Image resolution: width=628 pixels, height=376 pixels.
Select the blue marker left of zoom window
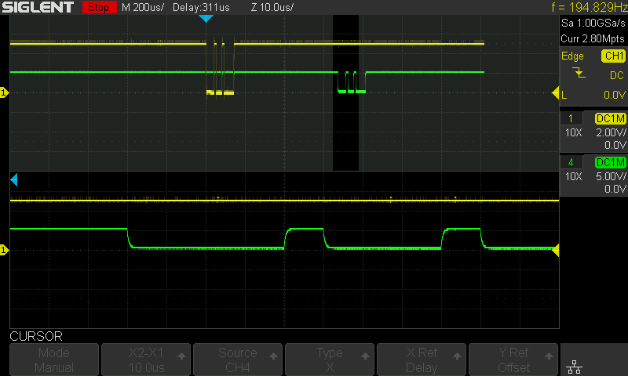click(13, 181)
